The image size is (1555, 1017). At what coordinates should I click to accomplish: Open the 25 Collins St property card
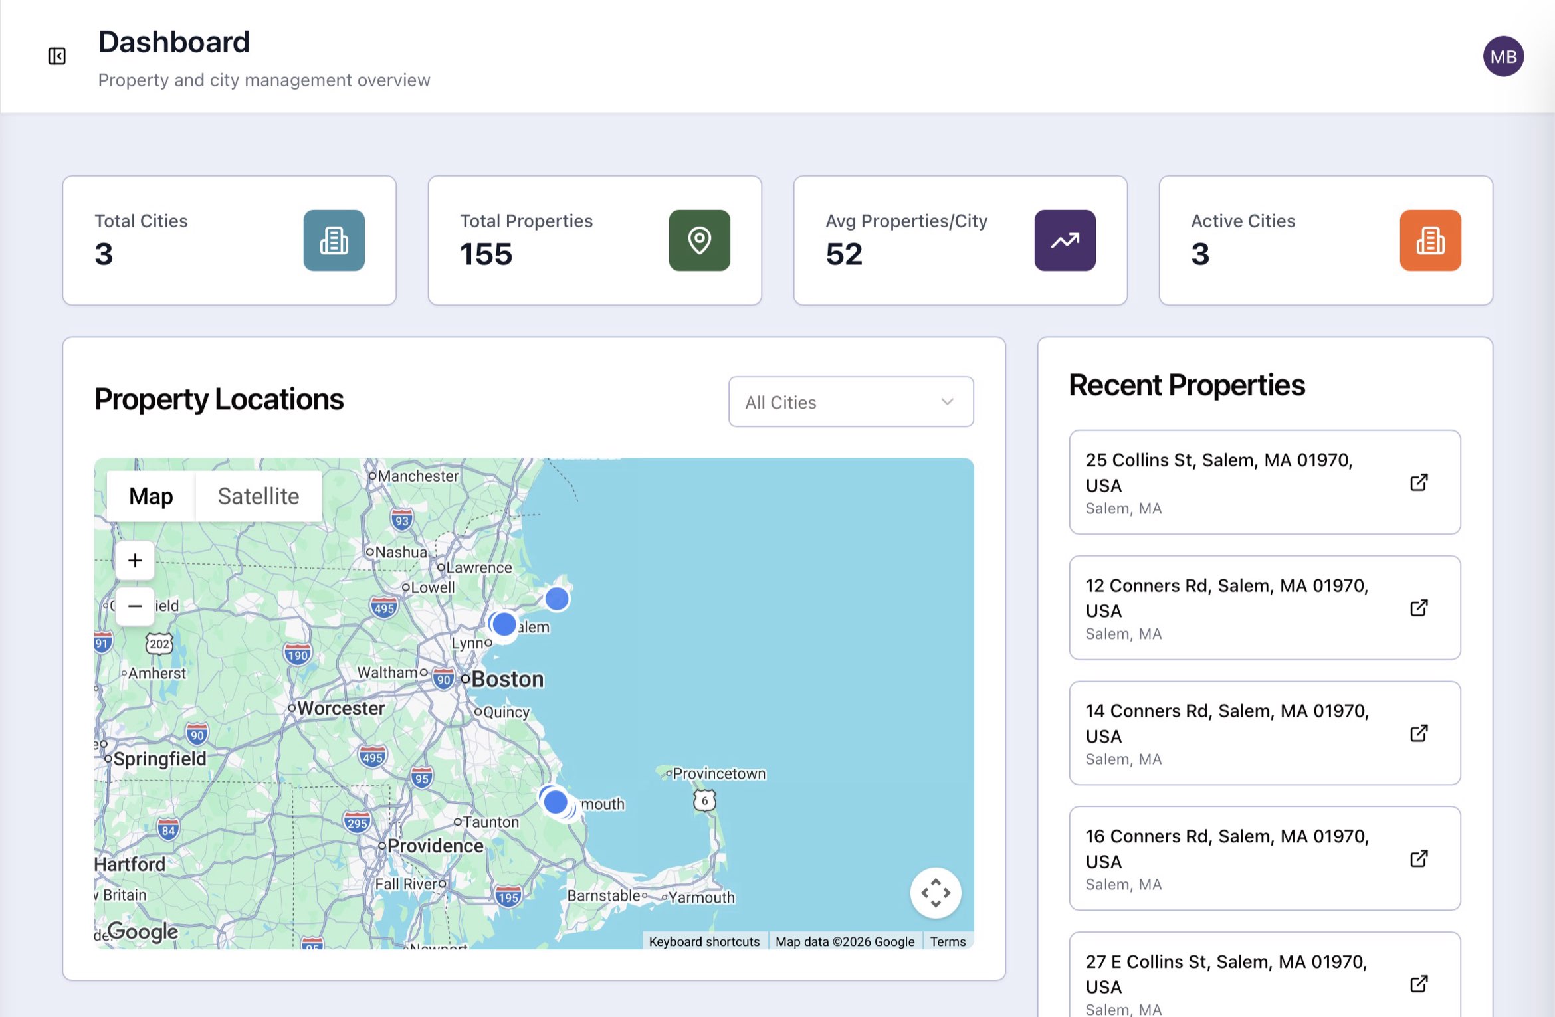[x=1265, y=482]
